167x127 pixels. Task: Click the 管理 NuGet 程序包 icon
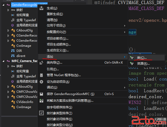[41, 75]
